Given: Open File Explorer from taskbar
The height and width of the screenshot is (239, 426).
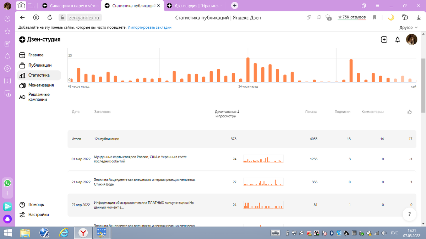Looking at the screenshot, I should (x=25, y=233).
